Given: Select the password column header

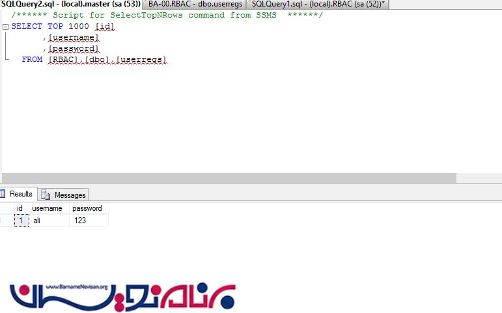Looking at the screenshot, I should [87, 208].
